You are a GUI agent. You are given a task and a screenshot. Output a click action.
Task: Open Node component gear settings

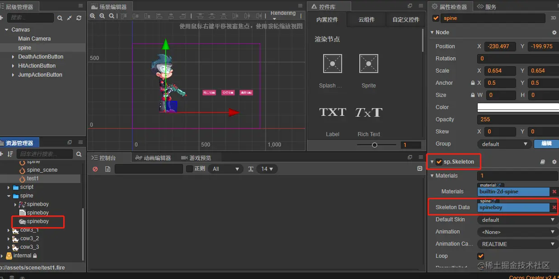pyautogui.click(x=554, y=32)
